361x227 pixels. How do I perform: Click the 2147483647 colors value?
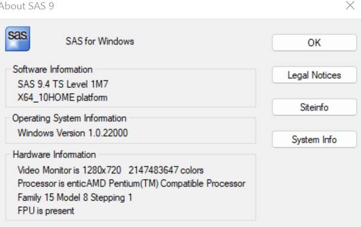click(x=167, y=170)
